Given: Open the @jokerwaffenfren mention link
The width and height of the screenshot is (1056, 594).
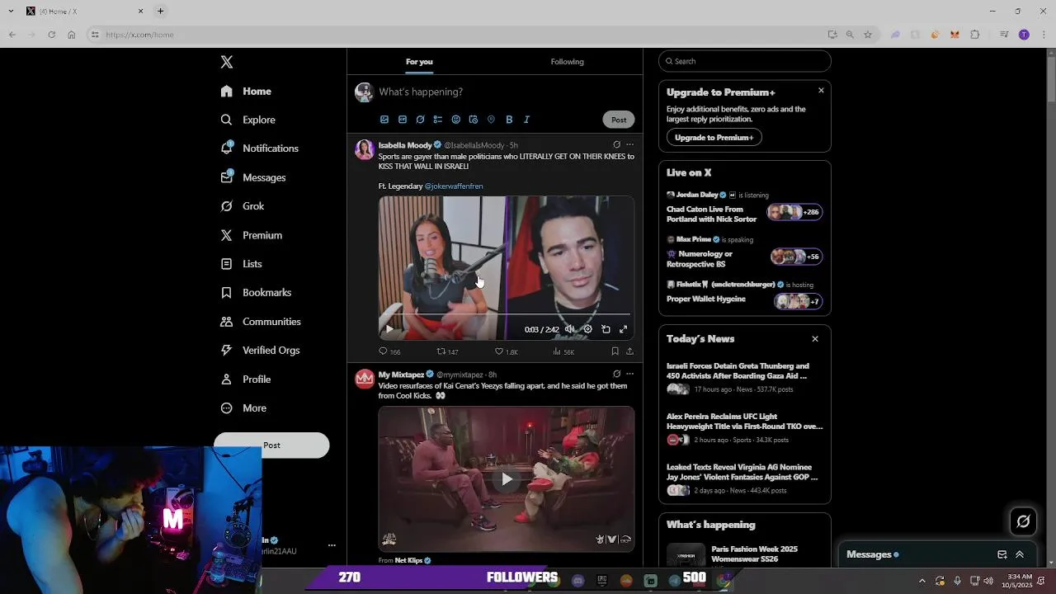Looking at the screenshot, I should (454, 186).
